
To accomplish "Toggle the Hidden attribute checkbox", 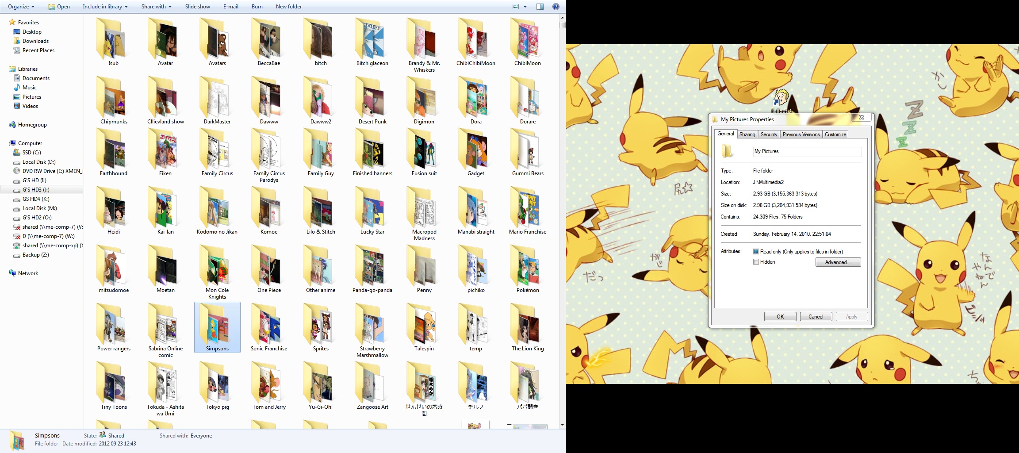I will click(756, 262).
